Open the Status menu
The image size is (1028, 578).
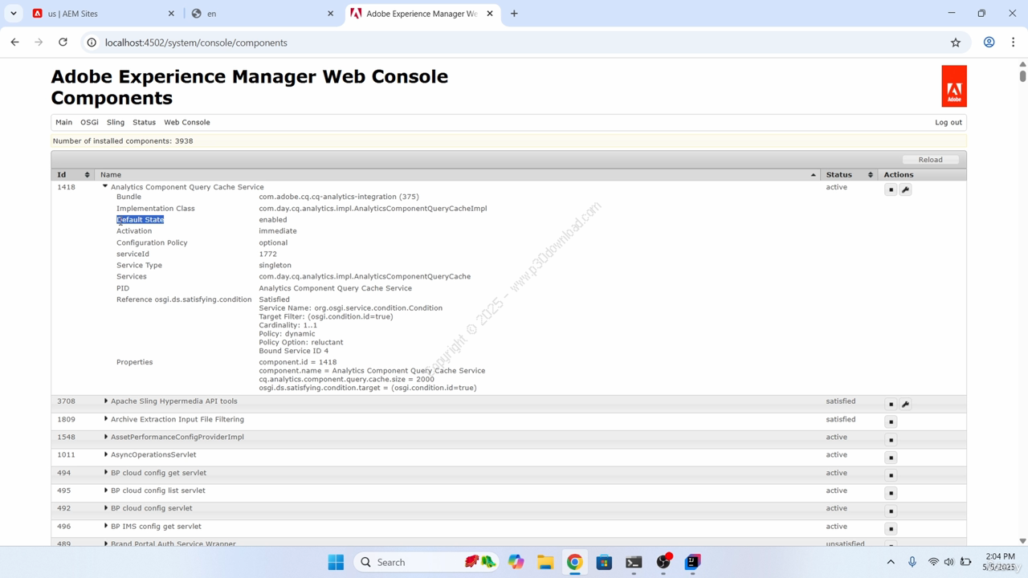click(144, 122)
